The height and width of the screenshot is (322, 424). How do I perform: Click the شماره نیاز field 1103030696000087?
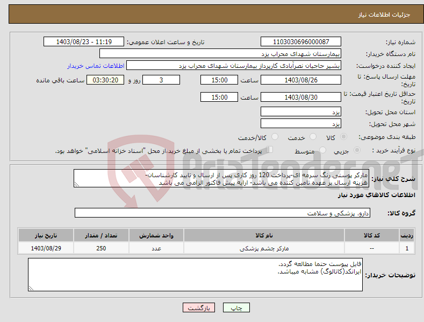tap(301, 42)
